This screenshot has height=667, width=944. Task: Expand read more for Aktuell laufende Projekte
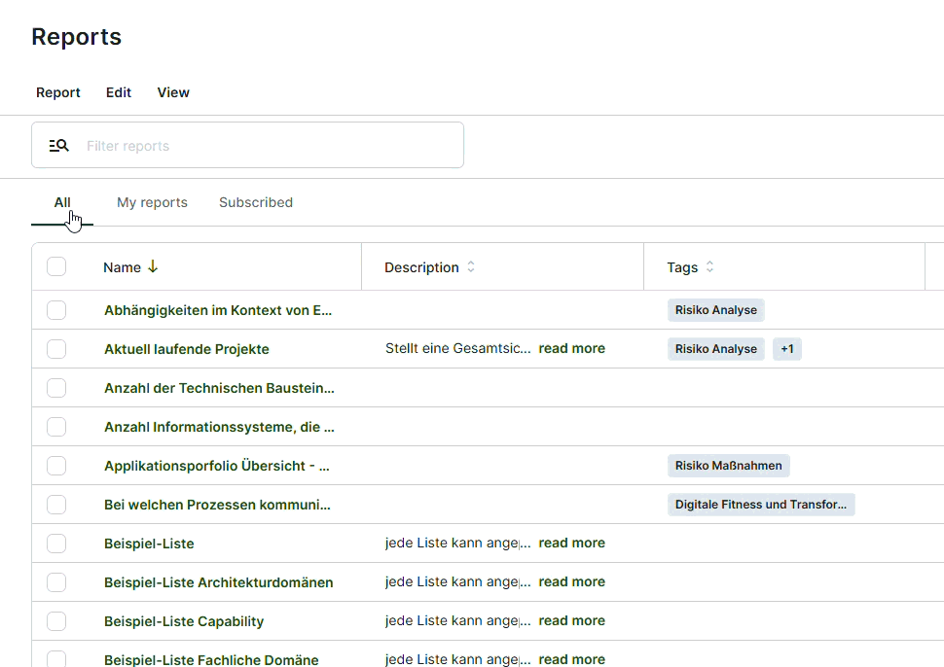[571, 349]
